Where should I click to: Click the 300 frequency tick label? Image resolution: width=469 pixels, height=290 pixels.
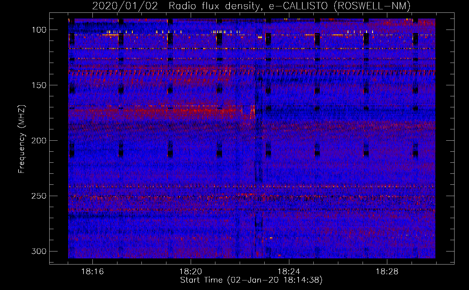pyautogui.click(x=39, y=251)
